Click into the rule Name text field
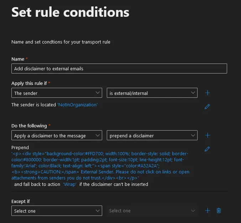Viewport: 241px width, 223px height. pyautogui.click(x=119, y=69)
